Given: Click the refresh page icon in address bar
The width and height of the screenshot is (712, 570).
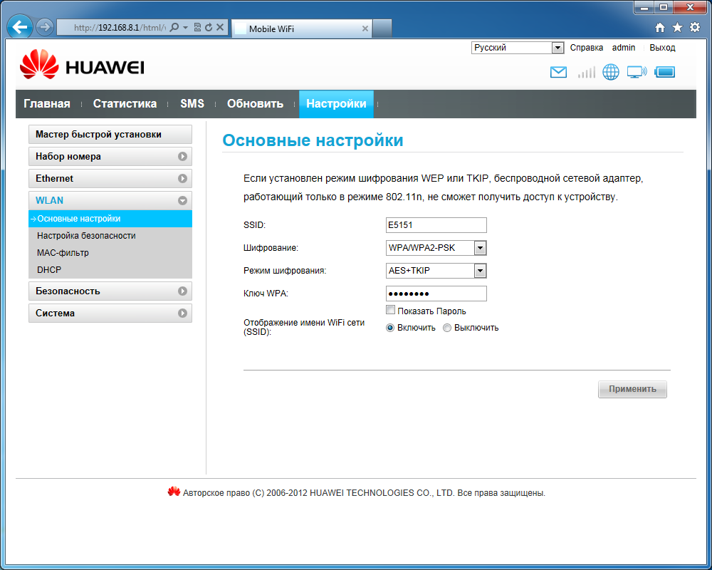Looking at the screenshot, I should point(209,27).
